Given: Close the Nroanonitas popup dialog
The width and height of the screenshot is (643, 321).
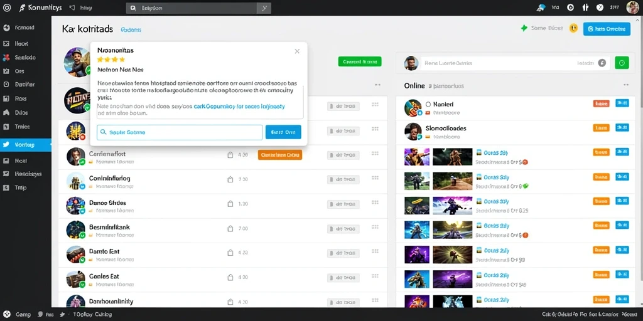Looking at the screenshot, I should 297,51.
